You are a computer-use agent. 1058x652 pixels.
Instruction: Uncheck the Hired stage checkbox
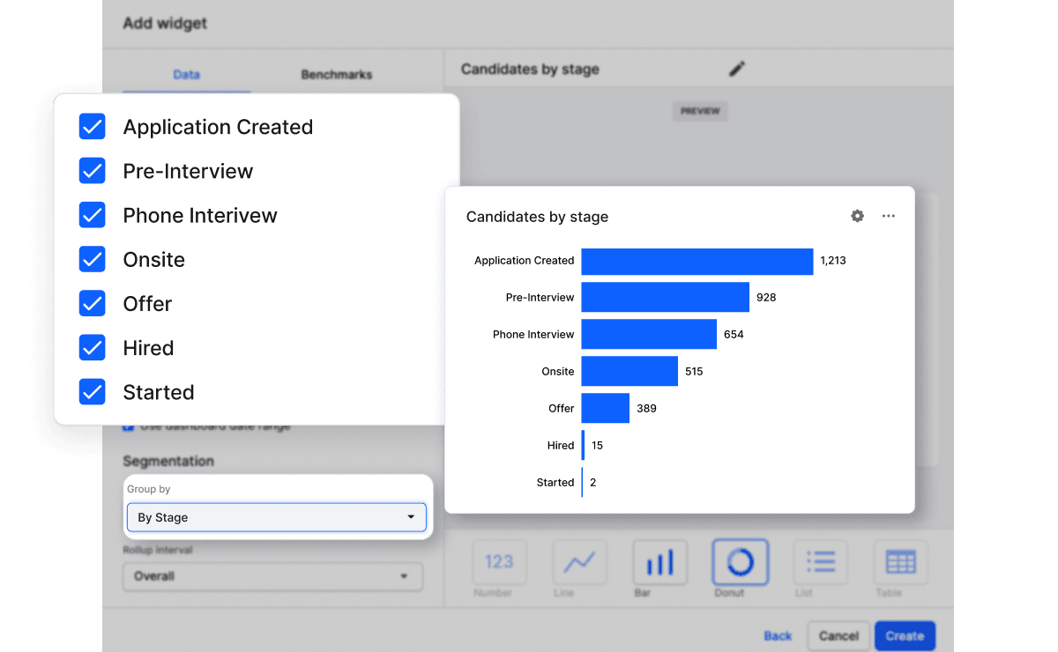(93, 348)
